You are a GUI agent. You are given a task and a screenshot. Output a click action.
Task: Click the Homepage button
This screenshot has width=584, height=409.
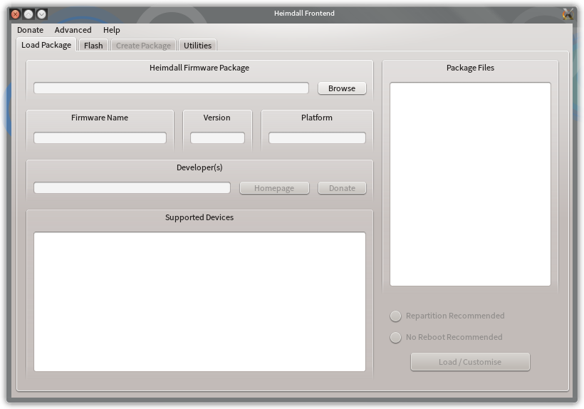pyautogui.click(x=274, y=188)
